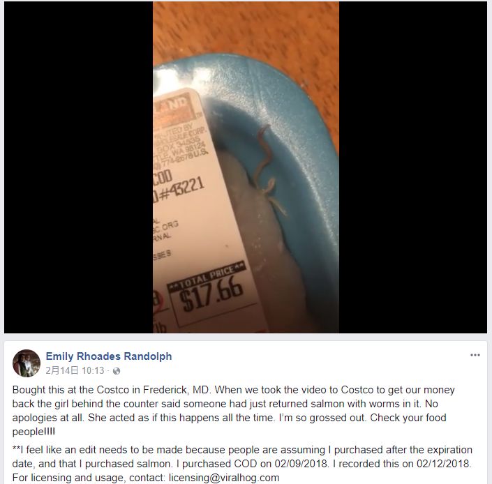Click the paragraph starting 'Bought this at the Costco'

tap(234, 411)
